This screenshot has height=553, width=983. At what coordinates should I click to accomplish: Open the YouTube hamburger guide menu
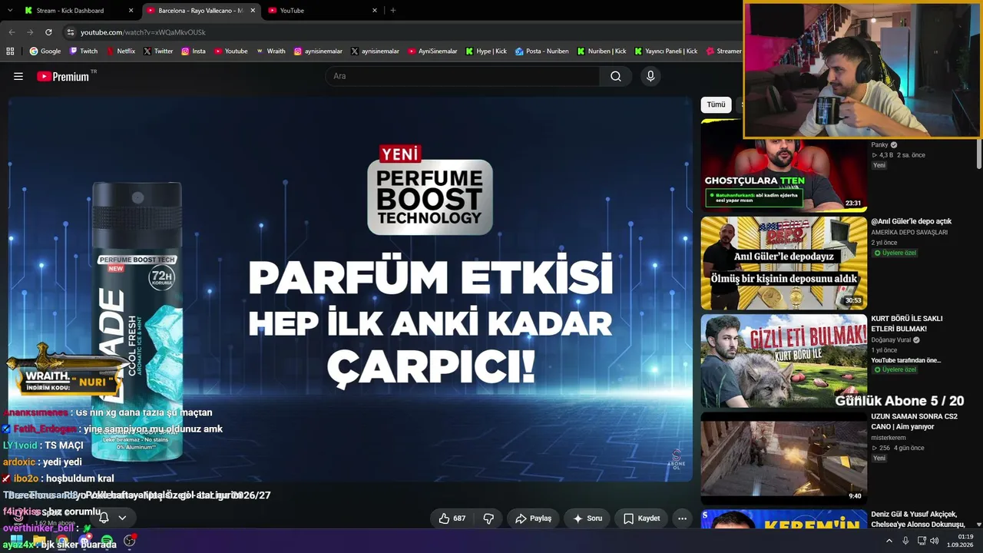click(18, 76)
